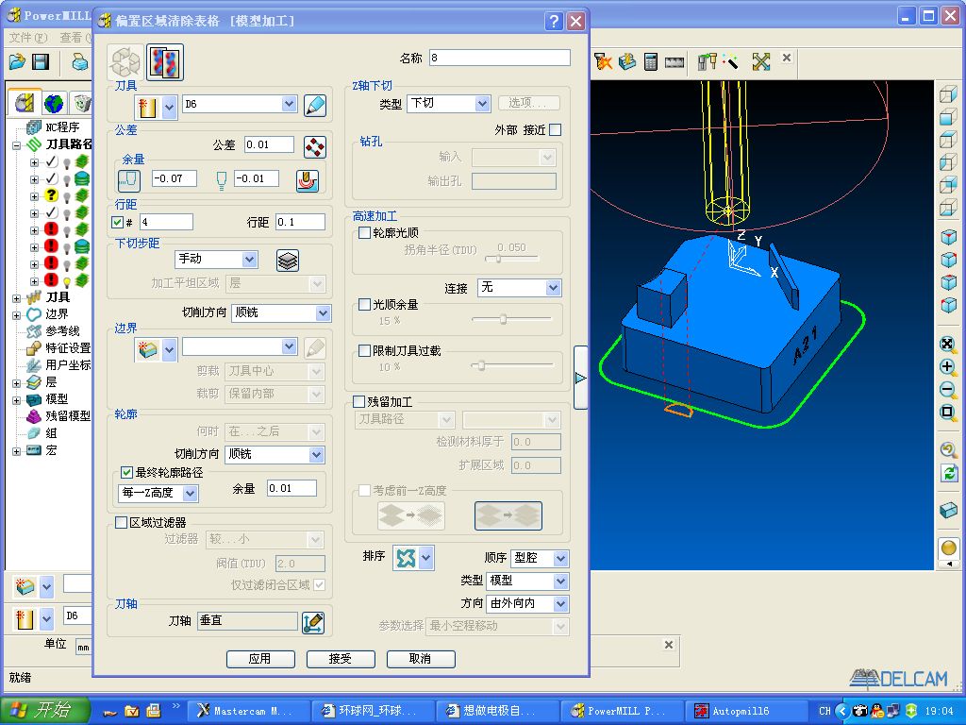
Task: Click the 排序 ordering icon button
Action: tap(406, 558)
